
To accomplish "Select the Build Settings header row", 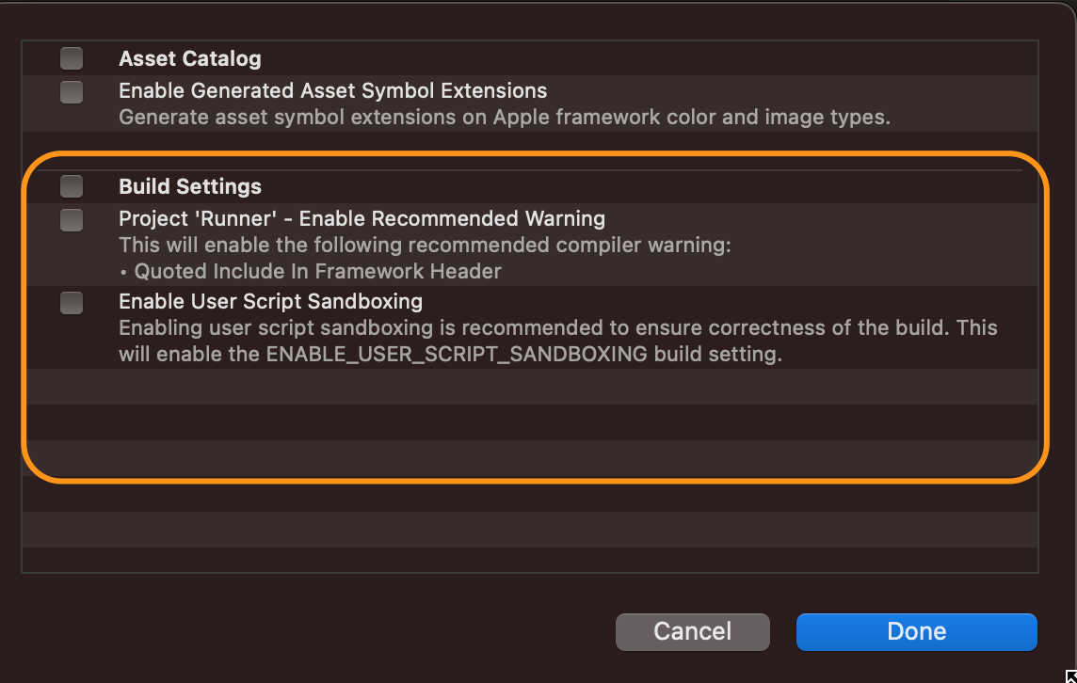I will pyautogui.click(x=377, y=185).
